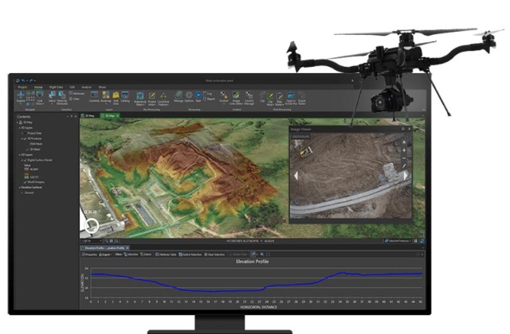Open the Project Area dropdown
This screenshot has height=334, width=510.
click(155, 104)
